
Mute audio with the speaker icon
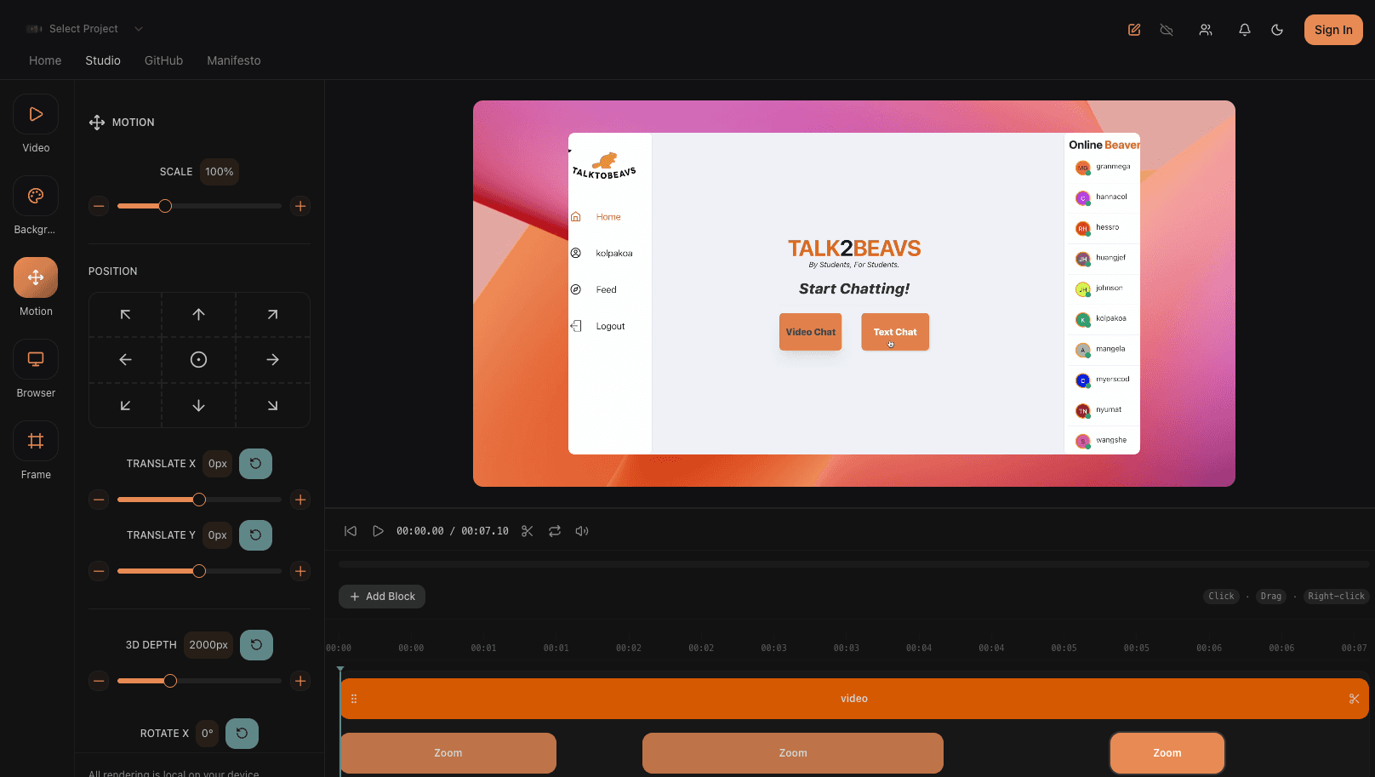pos(582,530)
